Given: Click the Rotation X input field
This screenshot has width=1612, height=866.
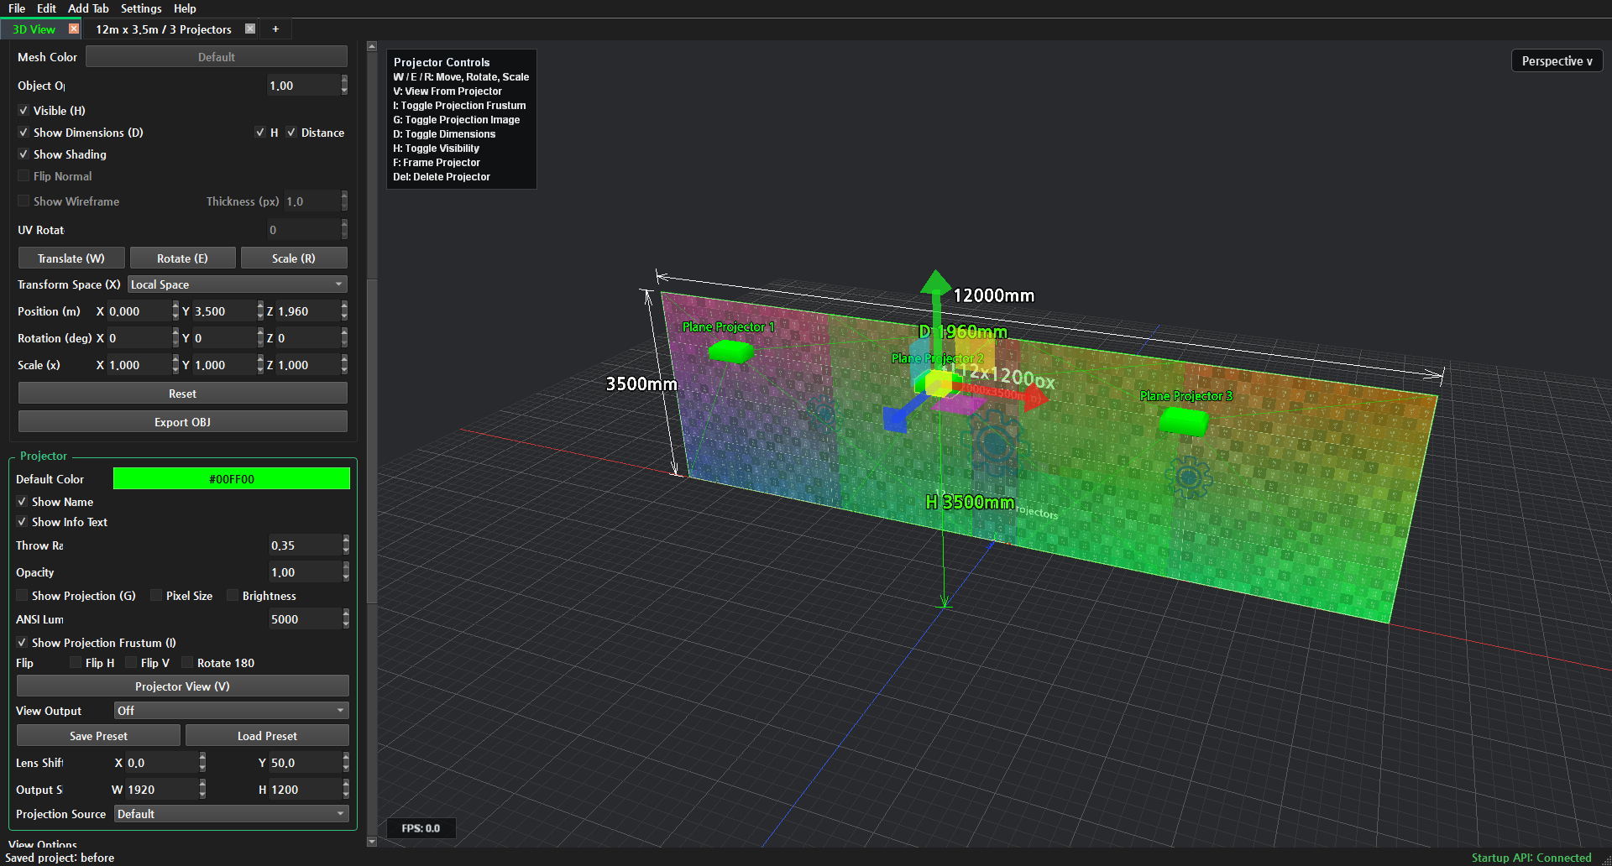Looking at the screenshot, I should [139, 338].
